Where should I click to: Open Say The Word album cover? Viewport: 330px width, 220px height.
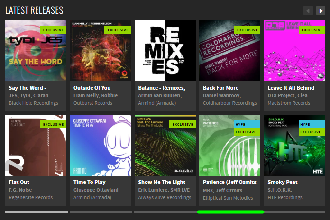pos(36,51)
